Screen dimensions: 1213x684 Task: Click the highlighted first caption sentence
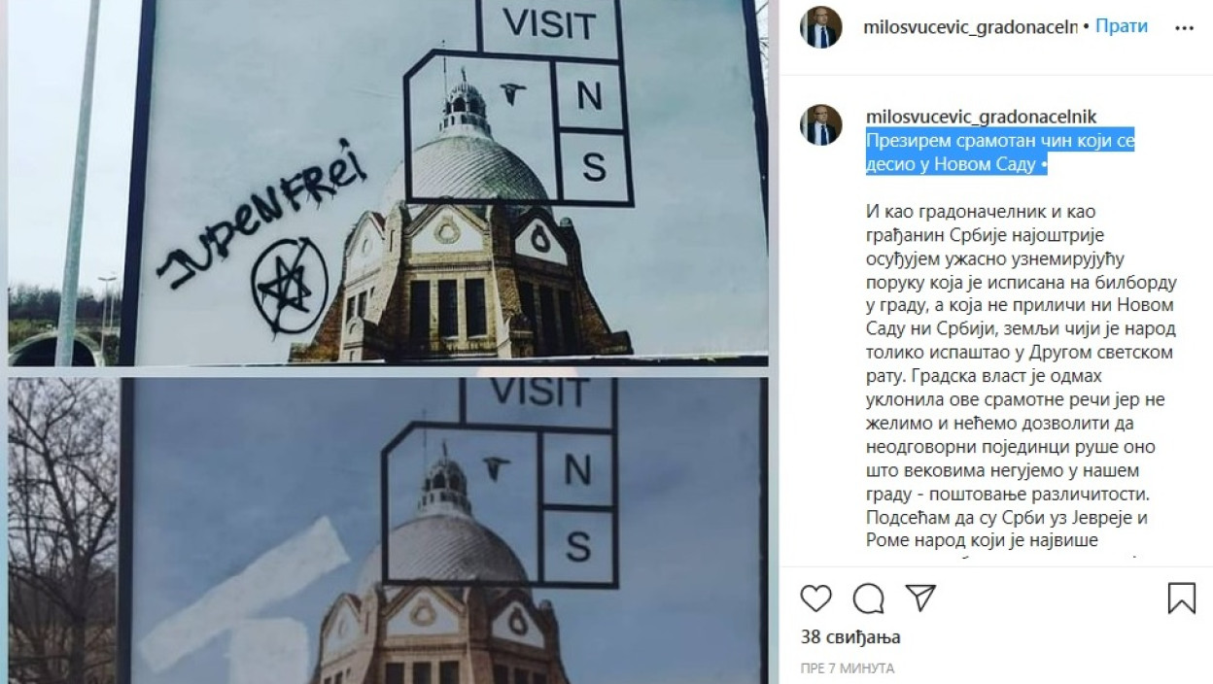point(1000,154)
